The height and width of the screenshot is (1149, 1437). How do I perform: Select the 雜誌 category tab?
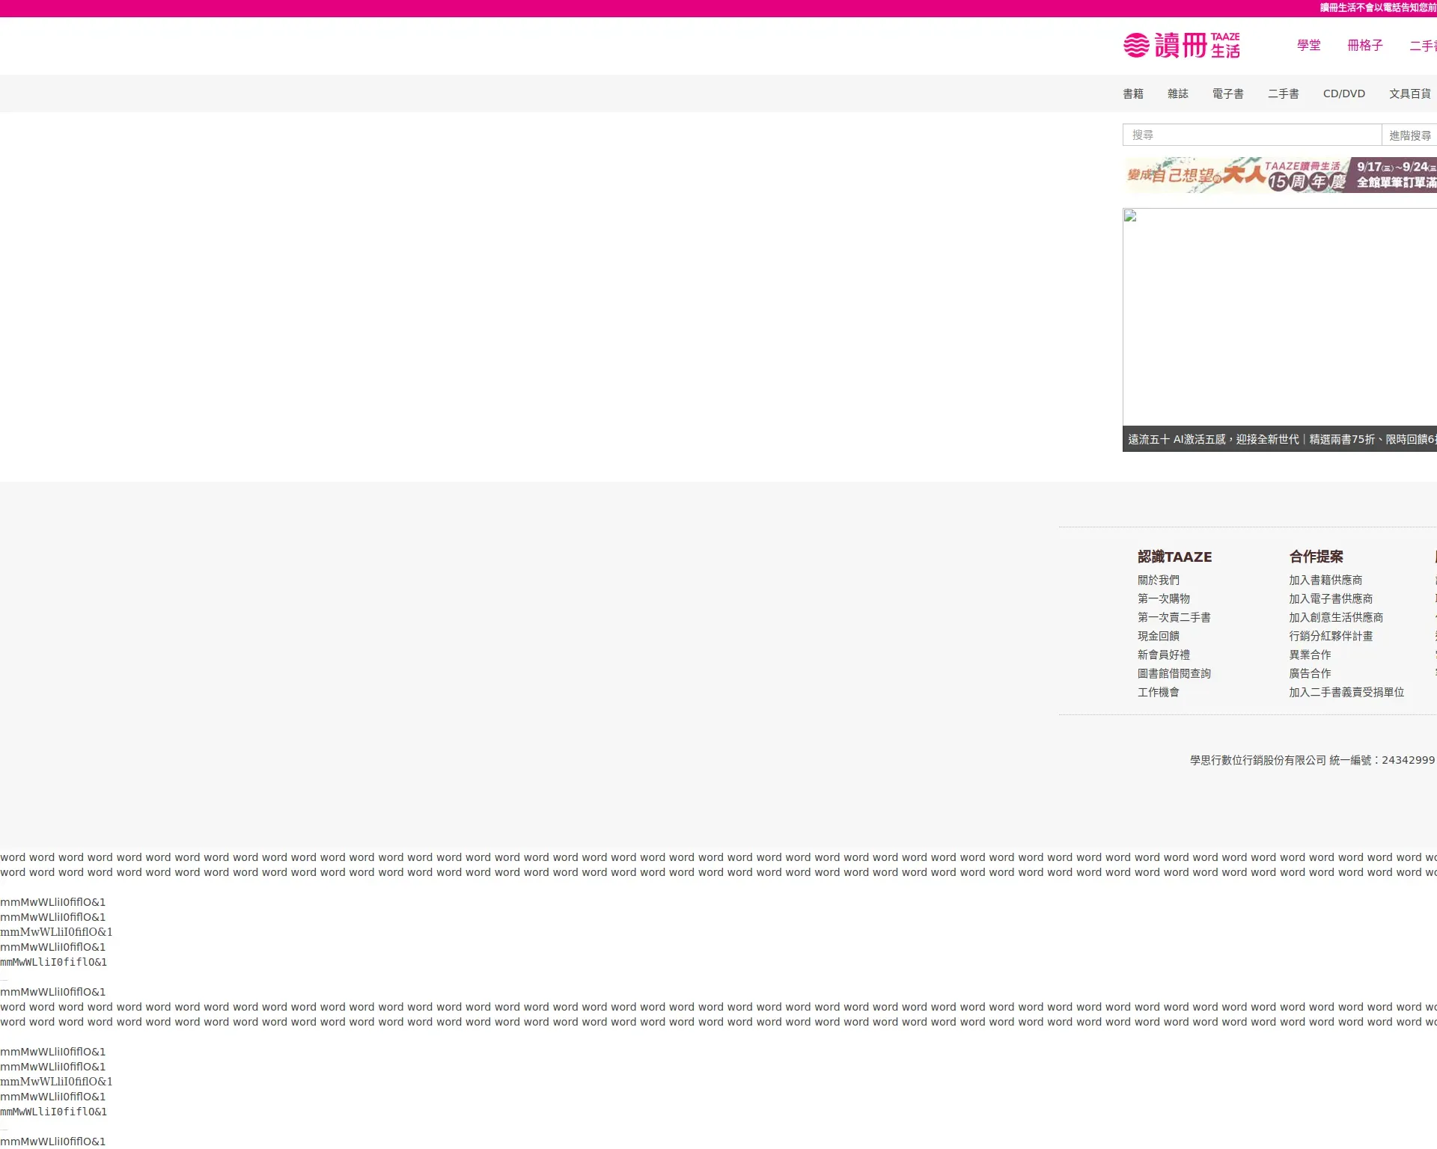(x=1177, y=94)
